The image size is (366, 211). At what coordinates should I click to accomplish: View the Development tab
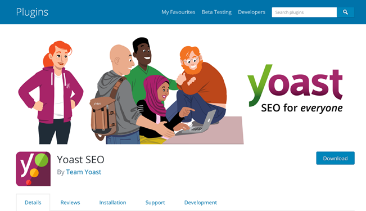point(201,203)
